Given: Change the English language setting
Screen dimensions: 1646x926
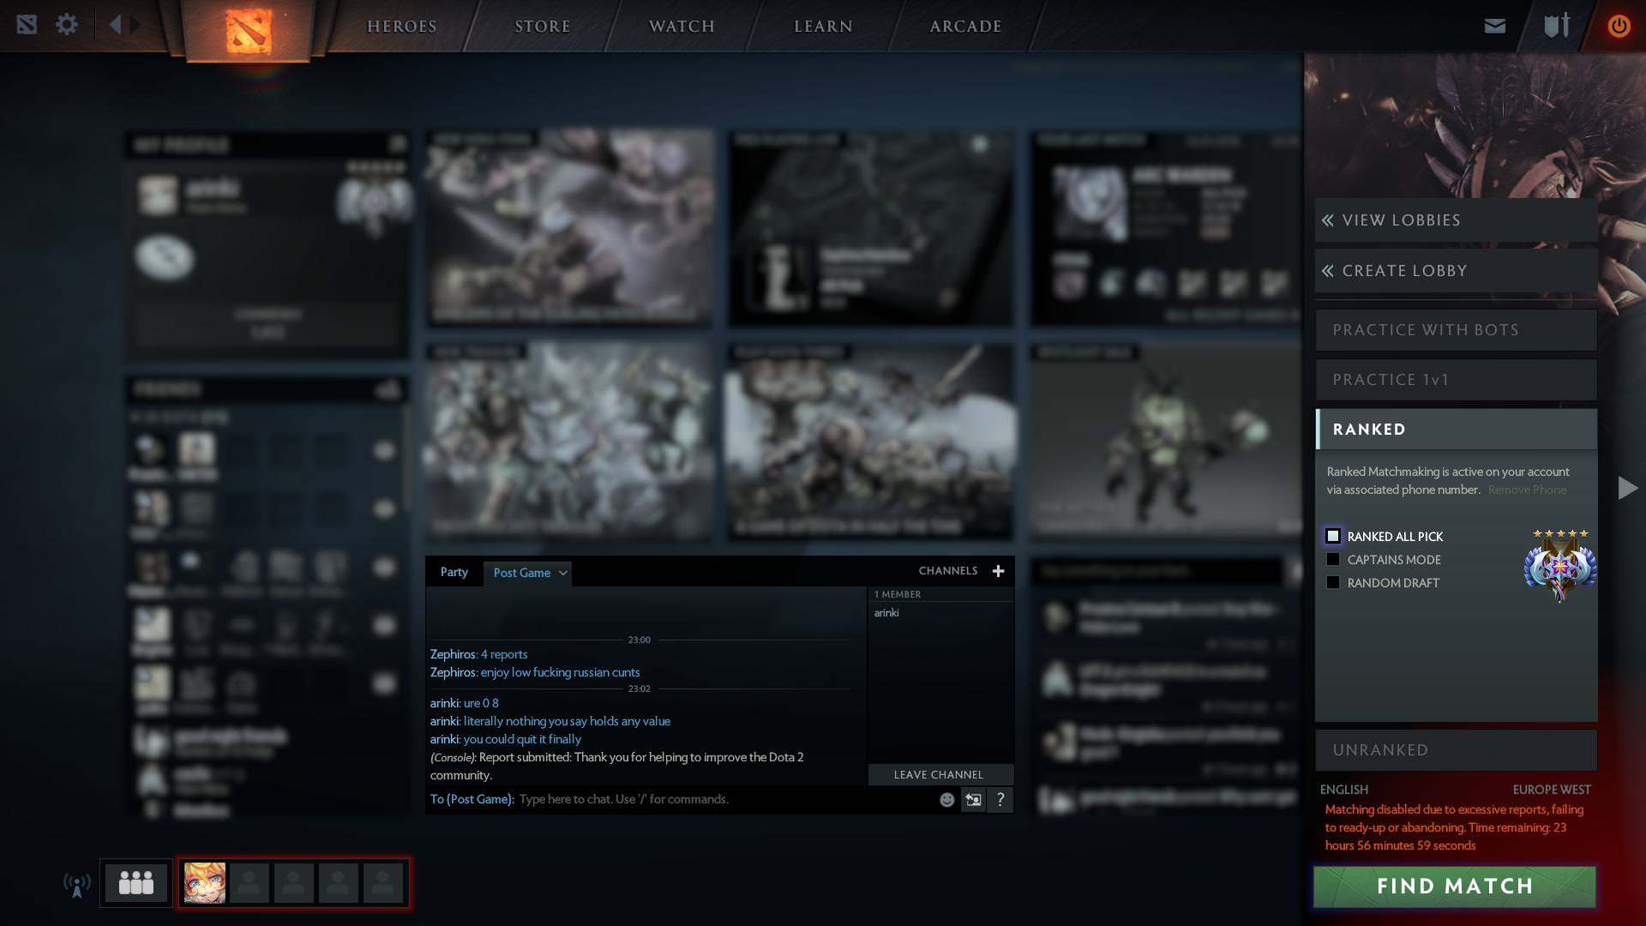Looking at the screenshot, I should click(1344, 790).
